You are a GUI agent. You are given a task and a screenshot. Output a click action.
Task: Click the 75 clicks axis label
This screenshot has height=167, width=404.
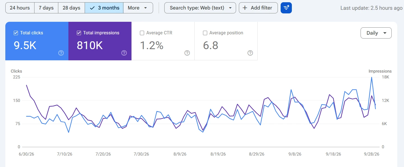pos(18,124)
